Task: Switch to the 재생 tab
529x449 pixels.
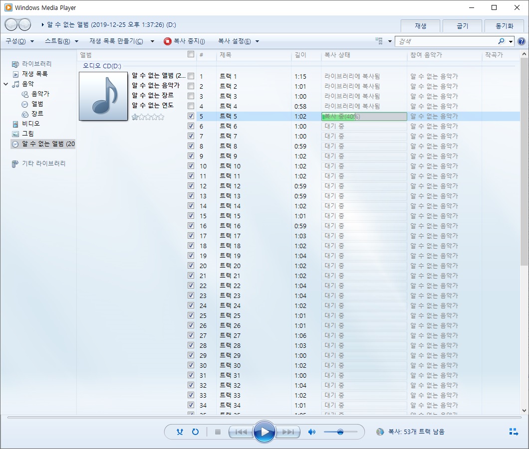Action: tap(420, 26)
